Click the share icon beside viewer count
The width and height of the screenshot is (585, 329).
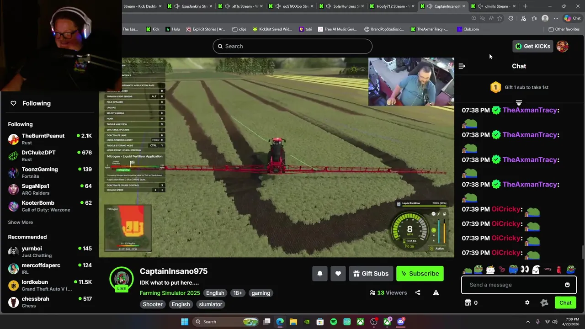(x=418, y=292)
